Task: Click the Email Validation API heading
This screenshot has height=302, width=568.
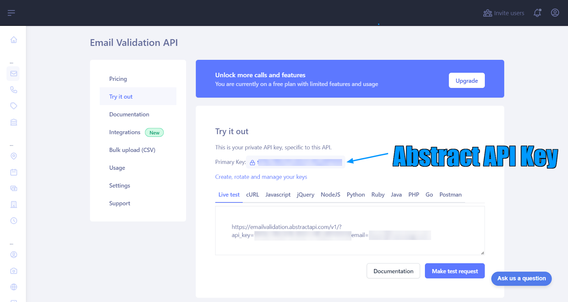Action: point(134,43)
